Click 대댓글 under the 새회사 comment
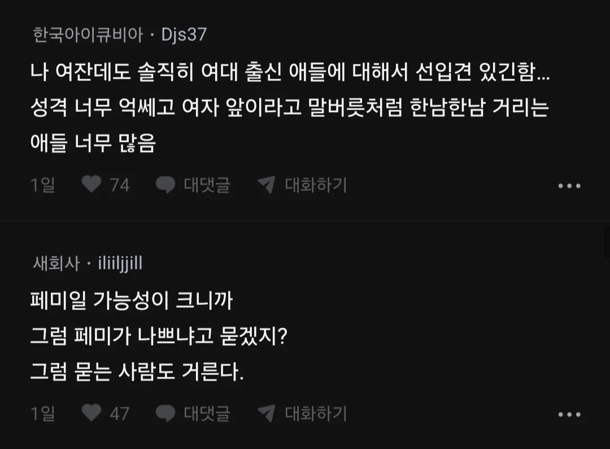 pyautogui.click(x=207, y=413)
